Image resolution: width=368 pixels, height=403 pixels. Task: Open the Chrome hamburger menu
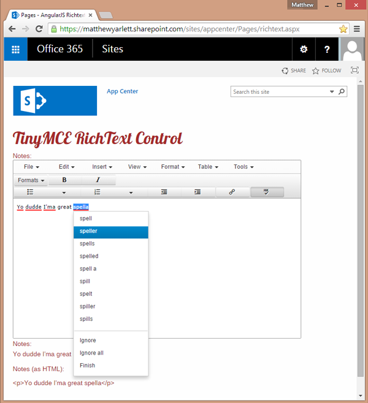click(357, 29)
